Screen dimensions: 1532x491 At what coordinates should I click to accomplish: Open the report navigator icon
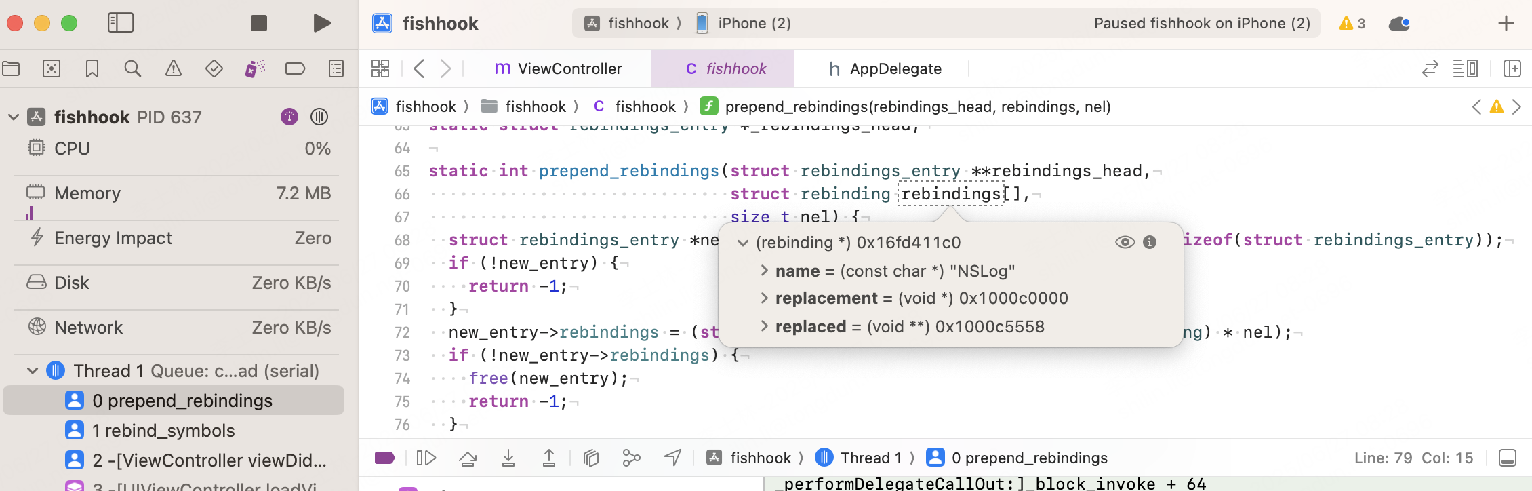click(336, 68)
